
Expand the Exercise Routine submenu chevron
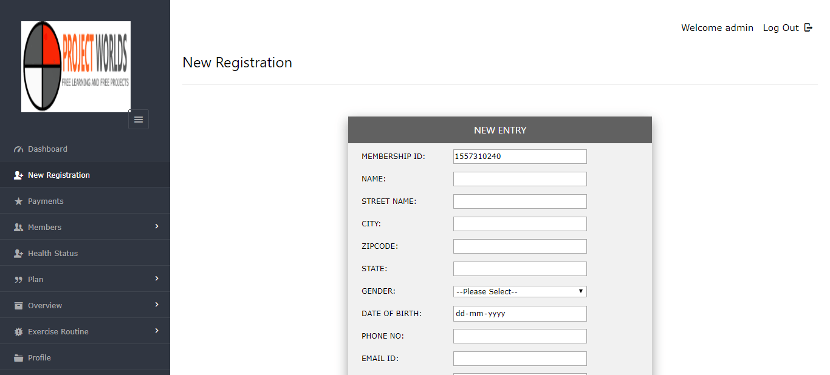(157, 331)
